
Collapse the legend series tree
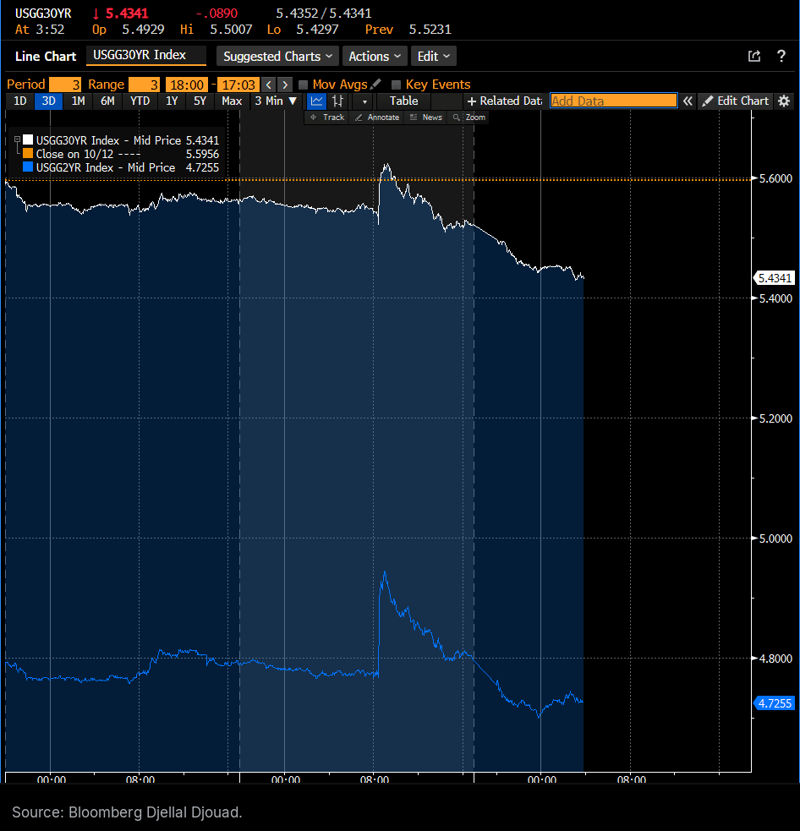[x=18, y=139]
